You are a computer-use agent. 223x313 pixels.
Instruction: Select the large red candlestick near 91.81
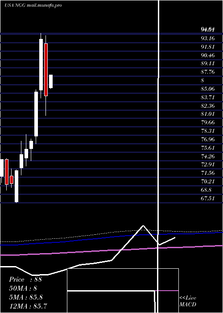[46, 70]
